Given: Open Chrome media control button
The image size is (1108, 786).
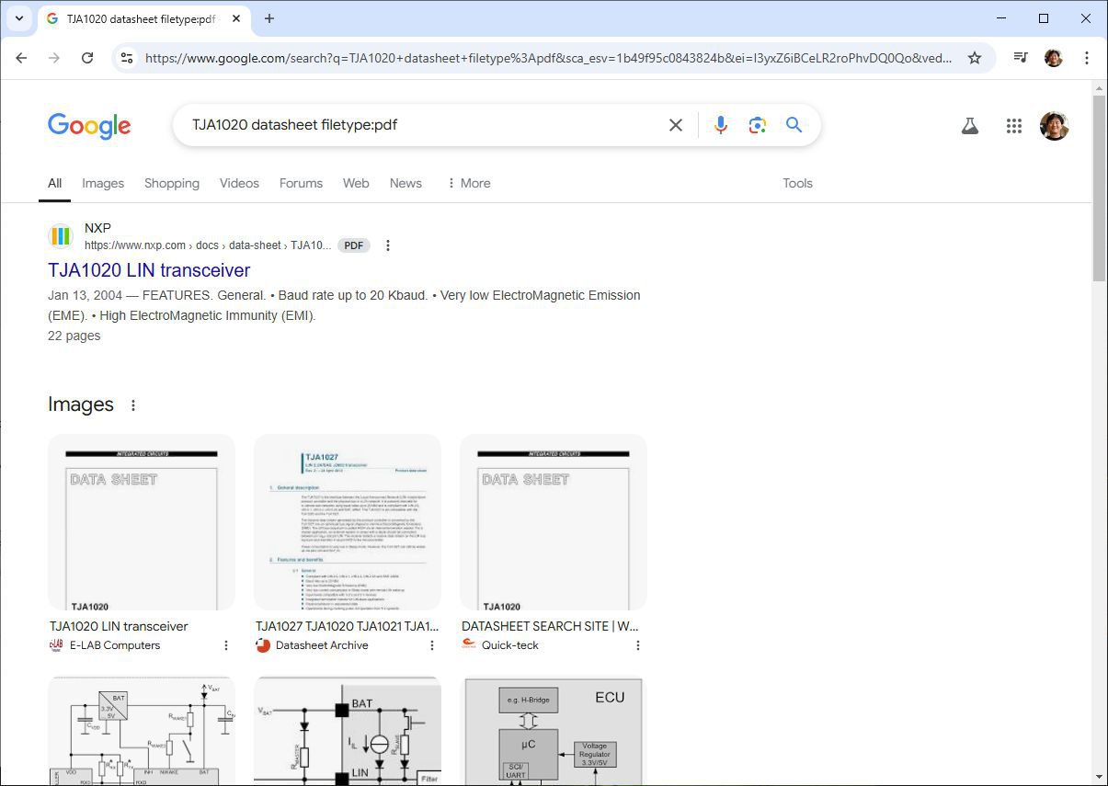Looking at the screenshot, I should tap(1020, 58).
